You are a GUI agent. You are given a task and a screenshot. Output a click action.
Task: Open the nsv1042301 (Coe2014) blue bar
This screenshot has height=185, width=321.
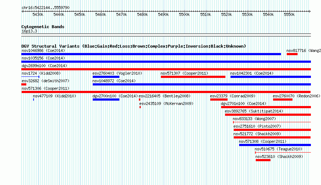point(271,77)
